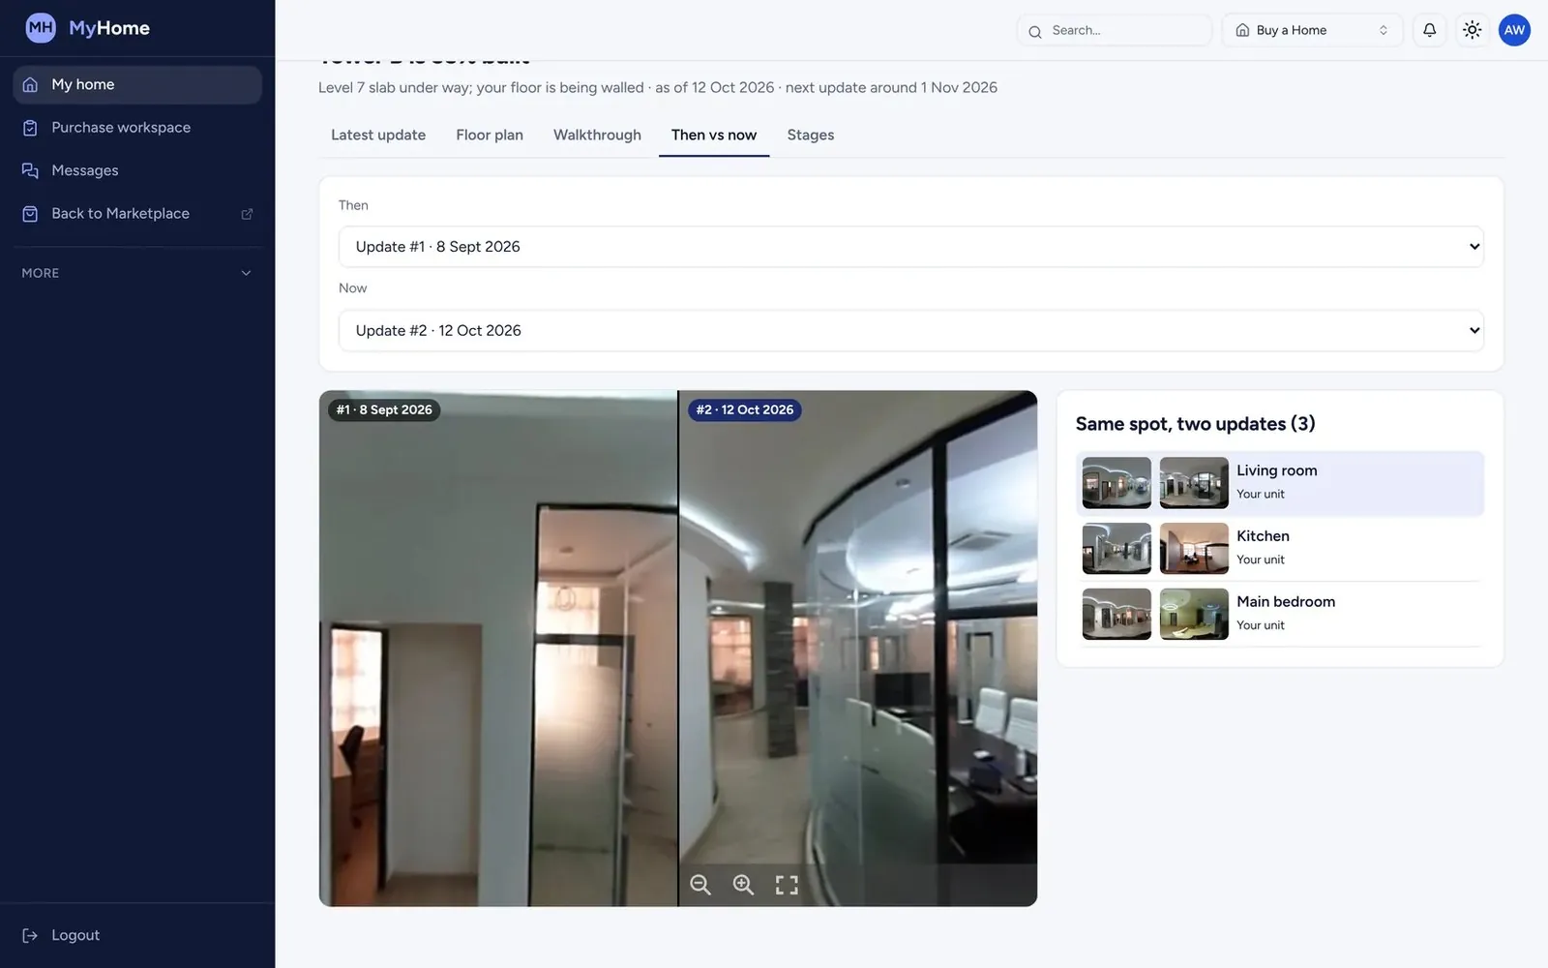1548x968 pixels.
Task: Click the Messages chat bubble icon
Action: point(31,170)
